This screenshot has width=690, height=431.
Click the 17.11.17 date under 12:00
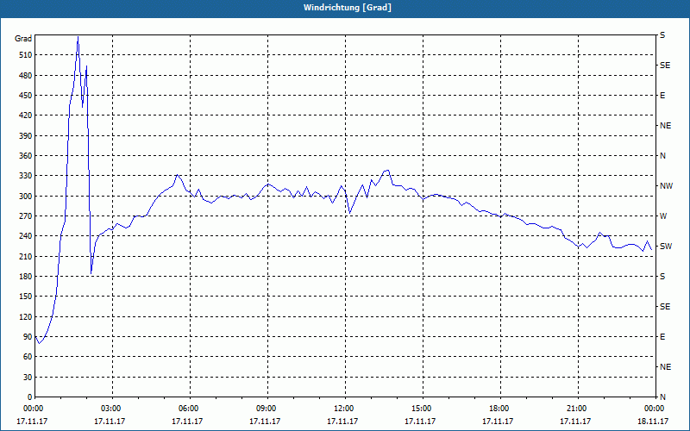342,421
